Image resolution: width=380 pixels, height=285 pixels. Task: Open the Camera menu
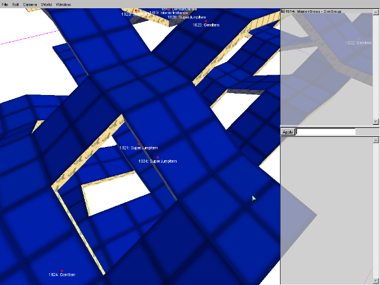[30, 4]
